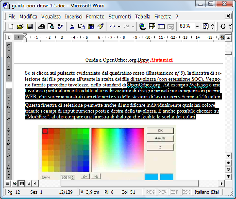Copy the selected text icon
The height and width of the screenshot is (199, 236).
(81, 26)
